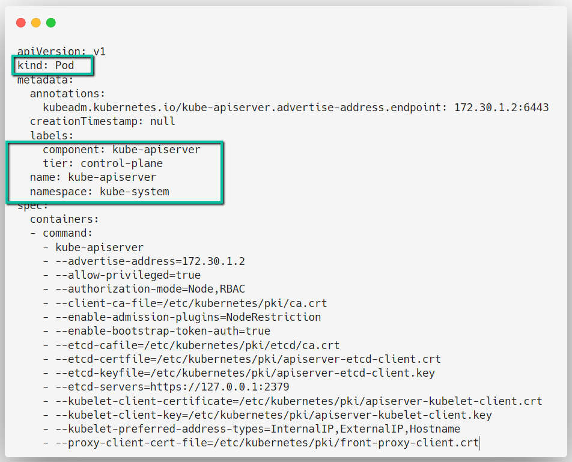Viewport: 572px width, 462px height.
Task: Select the 'metadata:' section header
Action: [x=47, y=79]
